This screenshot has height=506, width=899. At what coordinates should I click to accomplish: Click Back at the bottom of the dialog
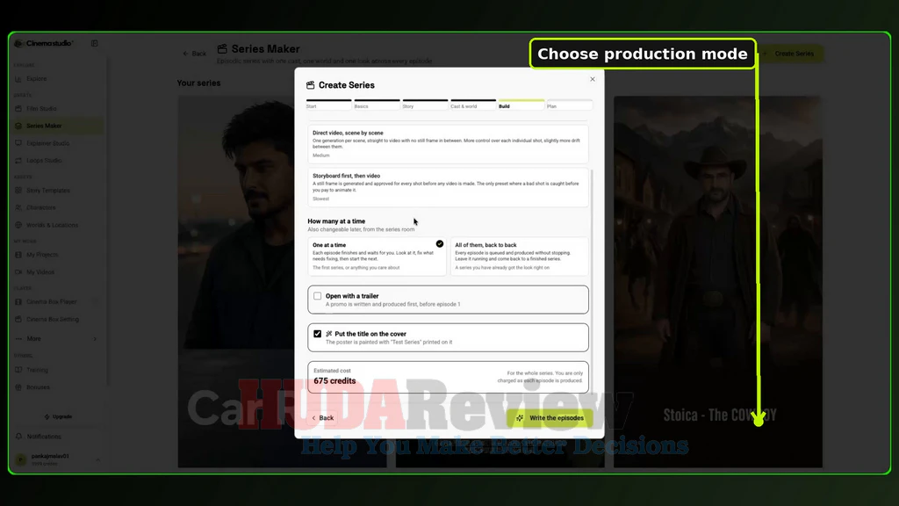coord(323,417)
